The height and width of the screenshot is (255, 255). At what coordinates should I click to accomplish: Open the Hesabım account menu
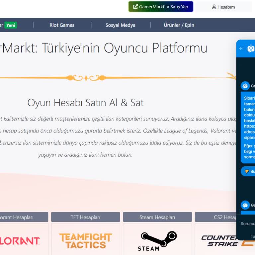point(223,7)
